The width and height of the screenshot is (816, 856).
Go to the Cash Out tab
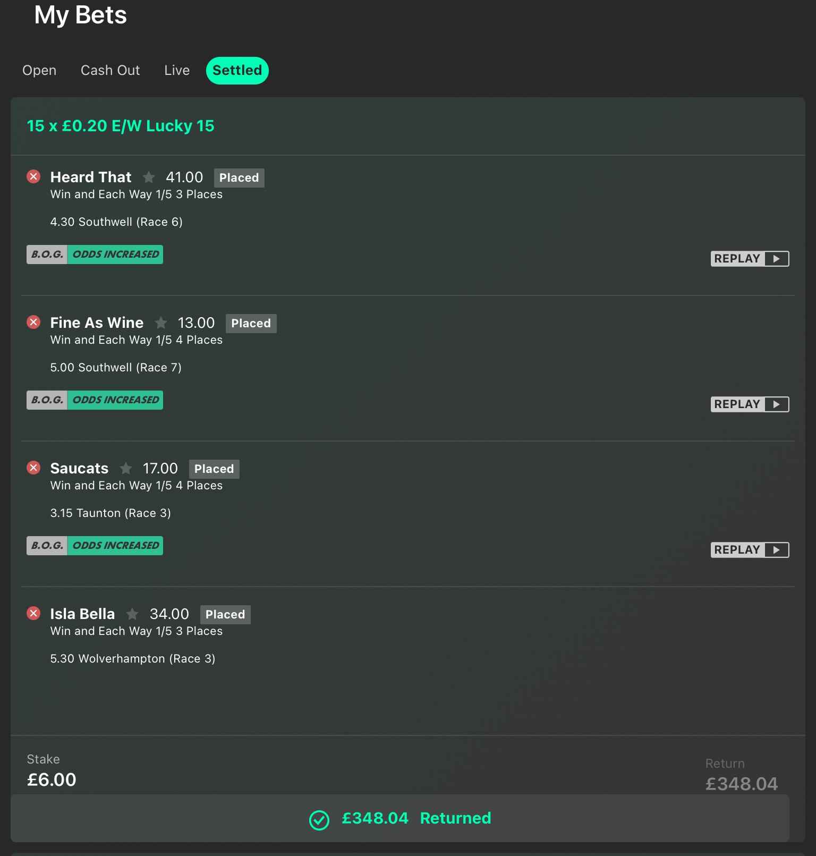(x=110, y=70)
